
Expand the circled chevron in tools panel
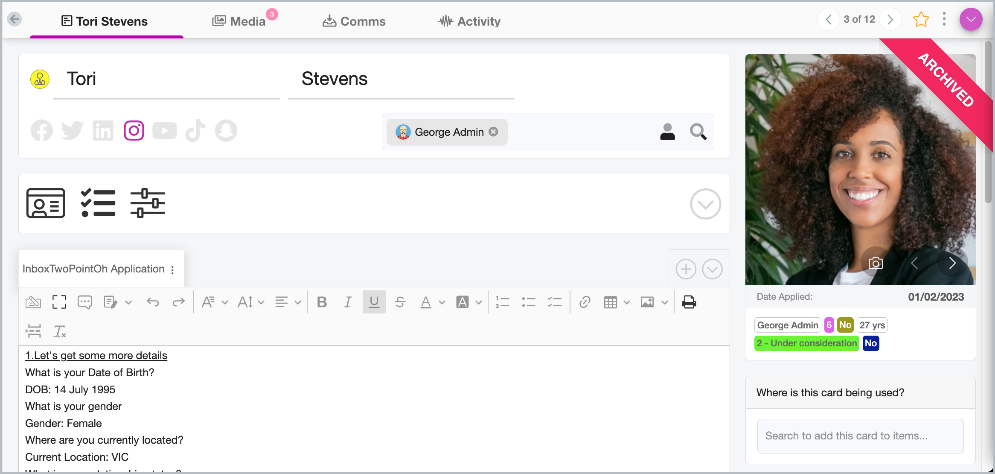705,204
